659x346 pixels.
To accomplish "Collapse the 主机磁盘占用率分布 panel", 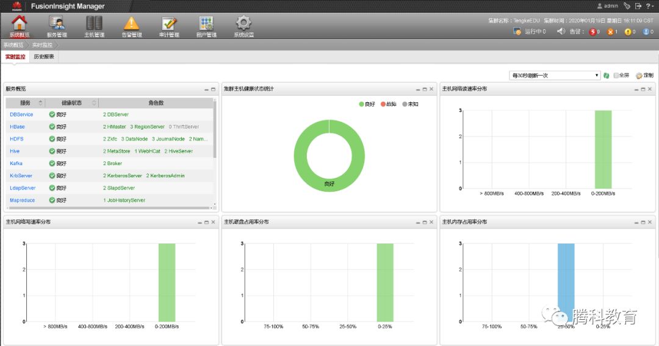I will 418,222.
